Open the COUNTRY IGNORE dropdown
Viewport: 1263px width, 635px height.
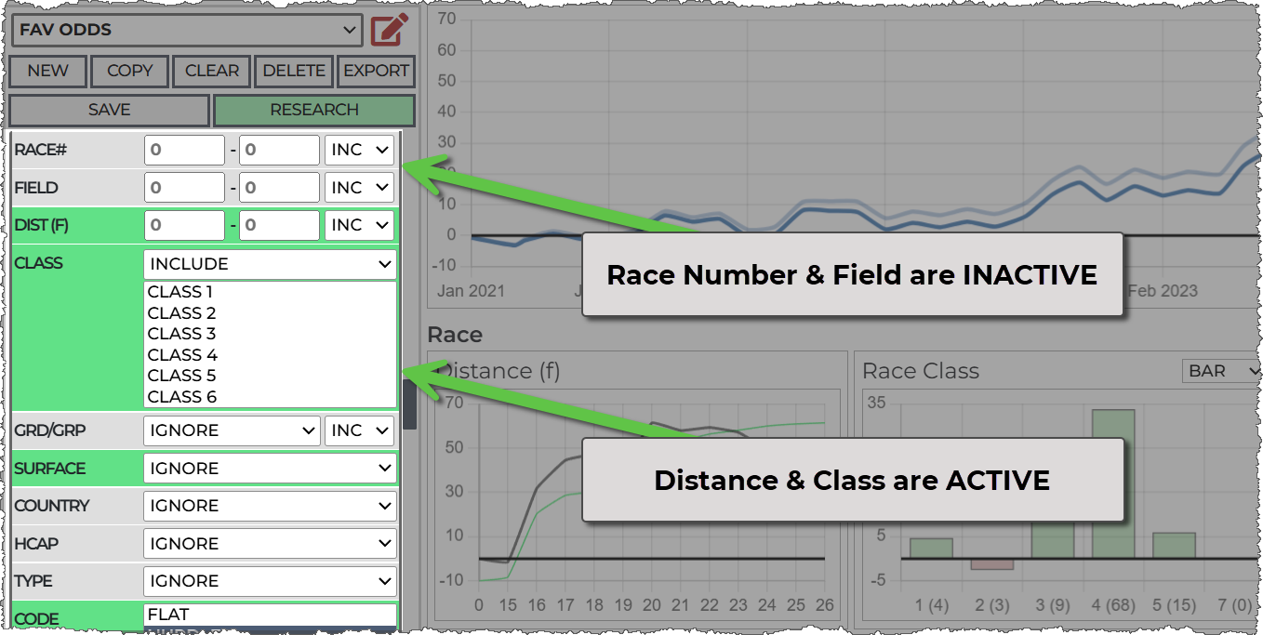click(x=270, y=507)
